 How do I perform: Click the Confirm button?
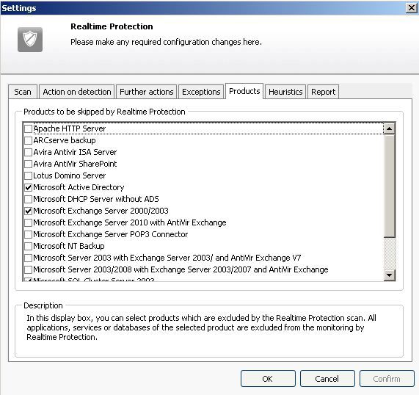(x=387, y=379)
